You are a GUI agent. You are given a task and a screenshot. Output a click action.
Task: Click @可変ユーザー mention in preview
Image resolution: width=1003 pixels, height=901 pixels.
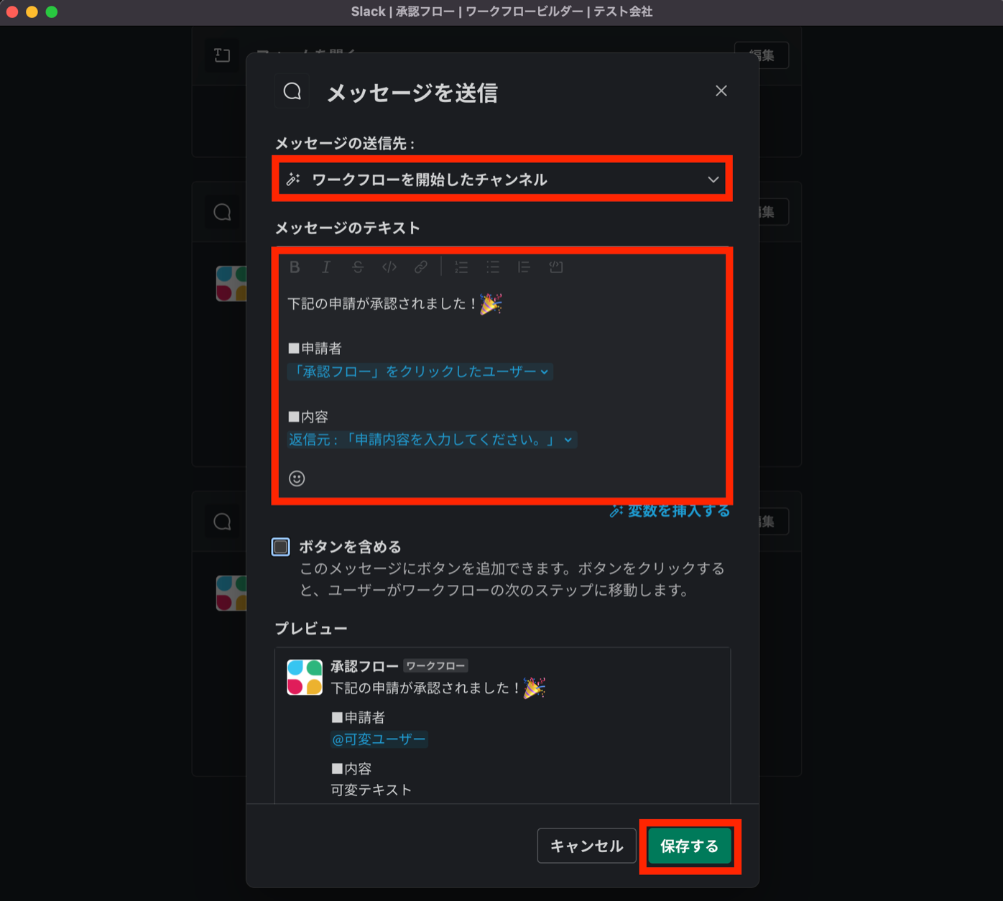point(379,739)
